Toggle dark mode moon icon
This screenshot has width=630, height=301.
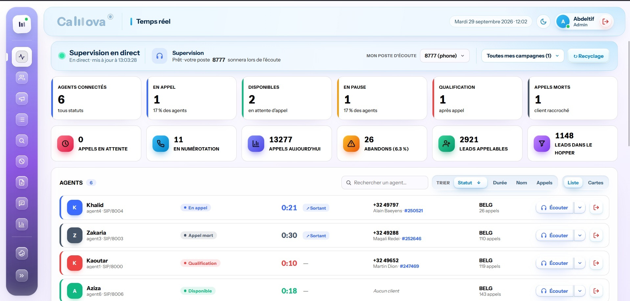(x=543, y=22)
